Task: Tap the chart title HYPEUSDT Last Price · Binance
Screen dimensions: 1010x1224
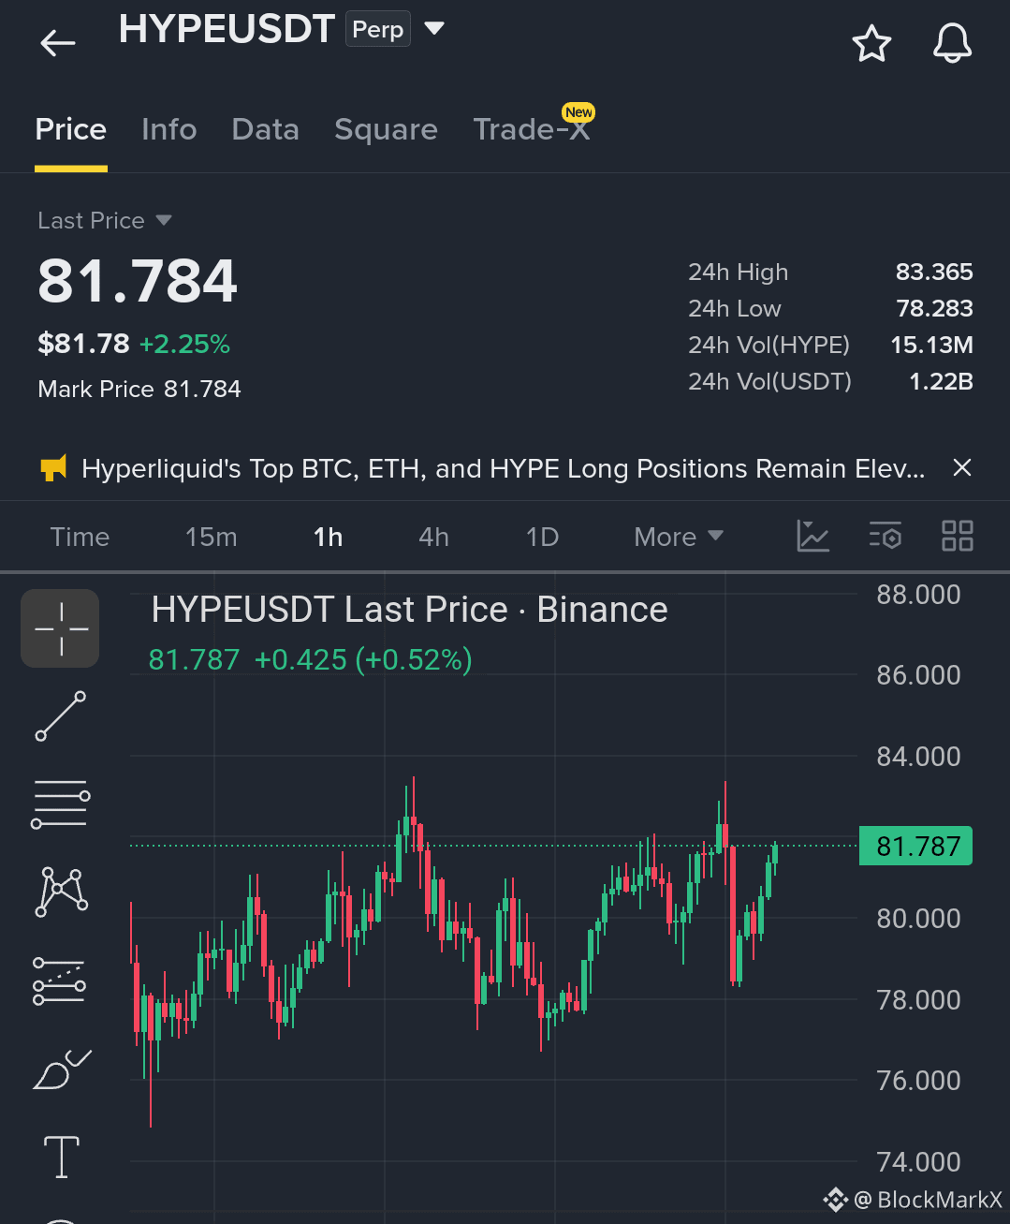Action: pos(409,610)
